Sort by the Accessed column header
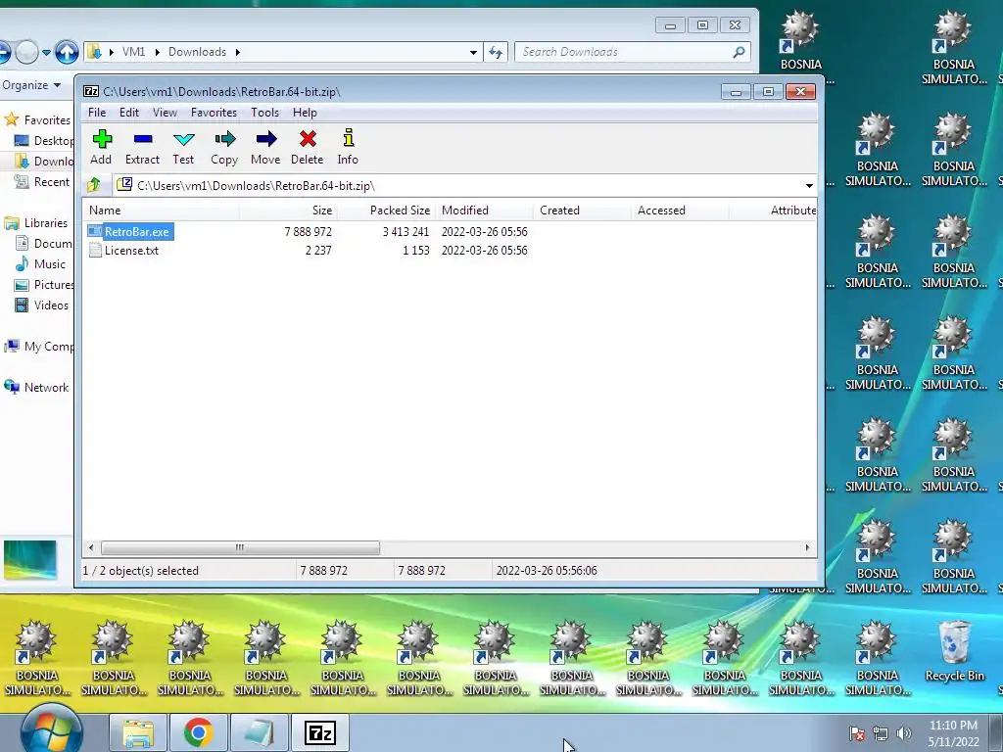Image resolution: width=1003 pixels, height=752 pixels. click(x=681, y=211)
